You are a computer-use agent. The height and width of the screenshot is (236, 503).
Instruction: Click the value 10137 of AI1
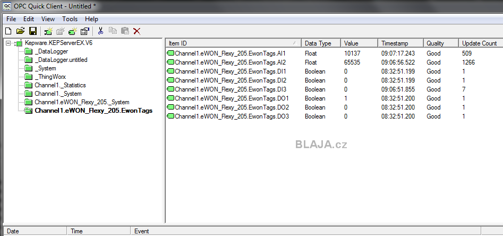[352, 53]
